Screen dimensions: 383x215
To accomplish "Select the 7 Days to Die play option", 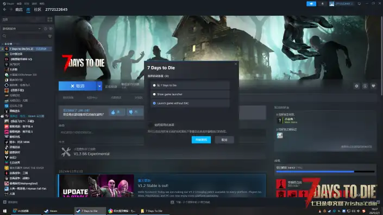I will click(x=190, y=85).
